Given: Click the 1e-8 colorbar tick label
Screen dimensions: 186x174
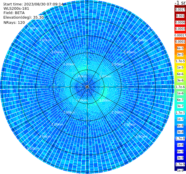Looking at the screenshot, I should click(x=180, y=145).
